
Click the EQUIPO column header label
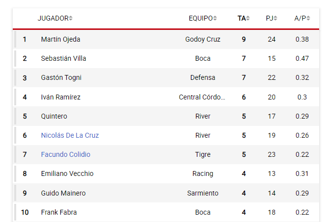point(201,18)
